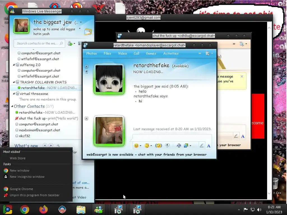
Task: Click the message typing box in front chat
Action: [x=172, y=137]
